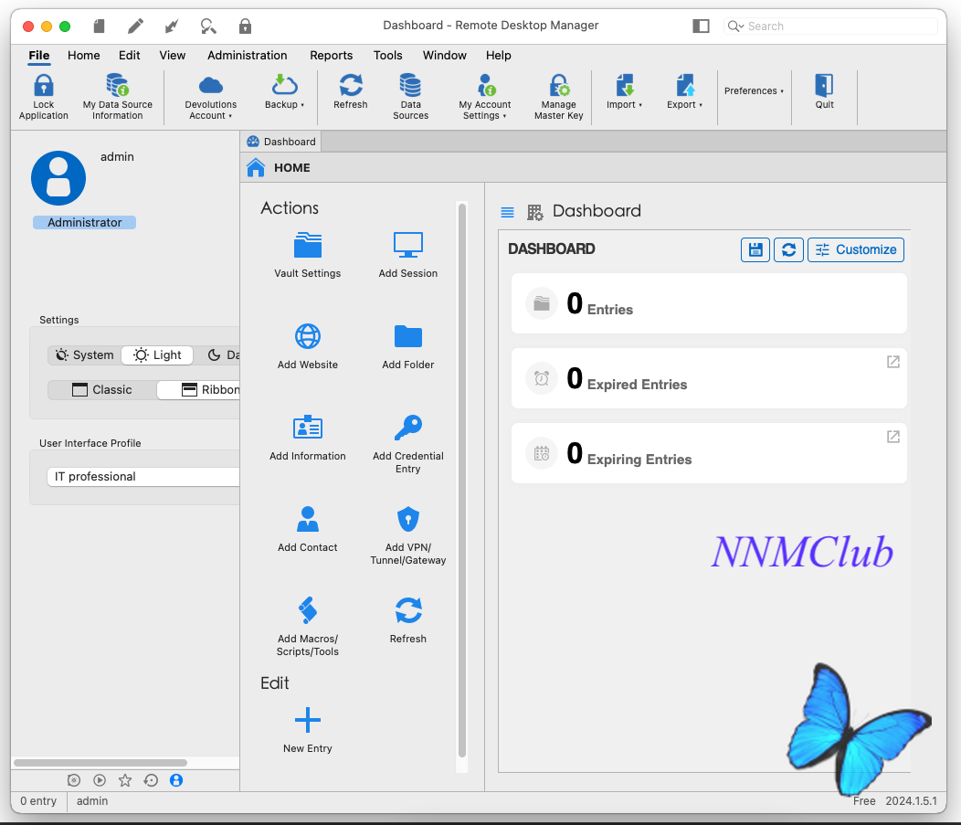The width and height of the screenshot is (961, 825).
Task: Click the Administrator badge
Action: click(x=85, y=223)
